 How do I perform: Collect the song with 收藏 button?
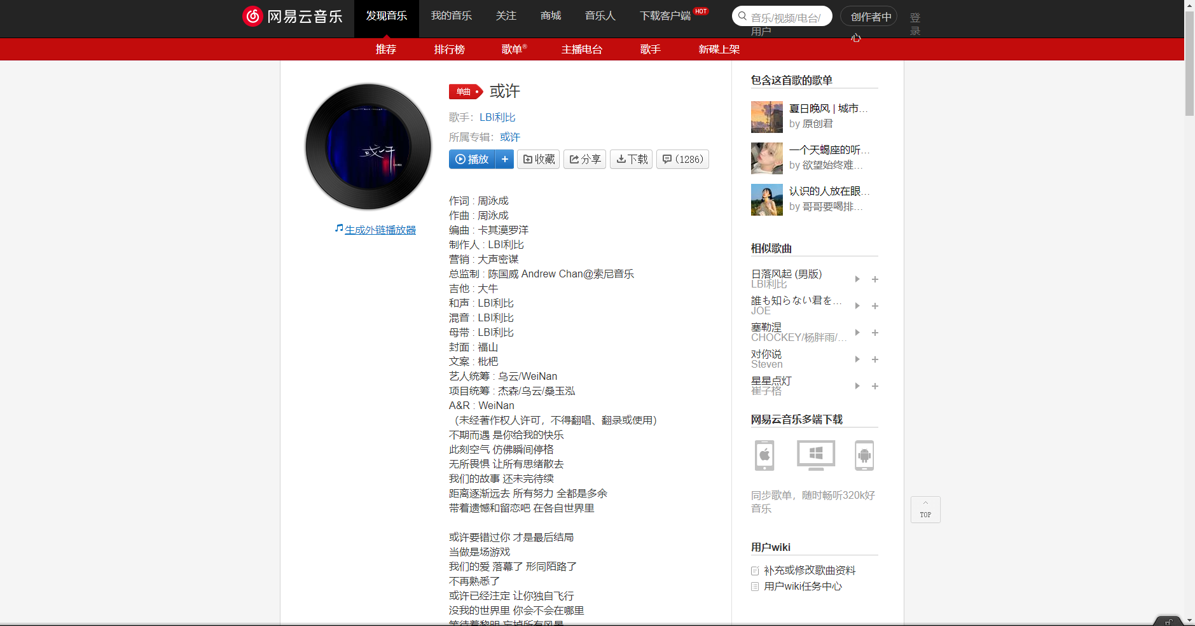(x=538, y=159)
